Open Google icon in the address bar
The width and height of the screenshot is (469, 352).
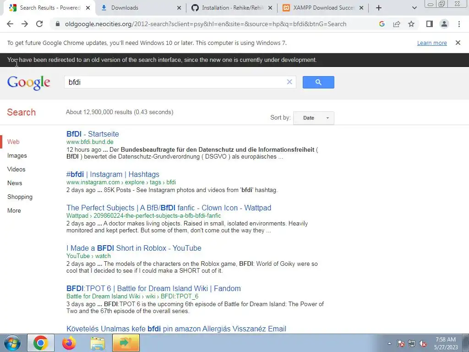click(x=382, y=24)
